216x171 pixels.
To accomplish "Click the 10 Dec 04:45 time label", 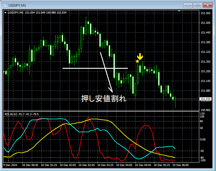I will [143, 165].
